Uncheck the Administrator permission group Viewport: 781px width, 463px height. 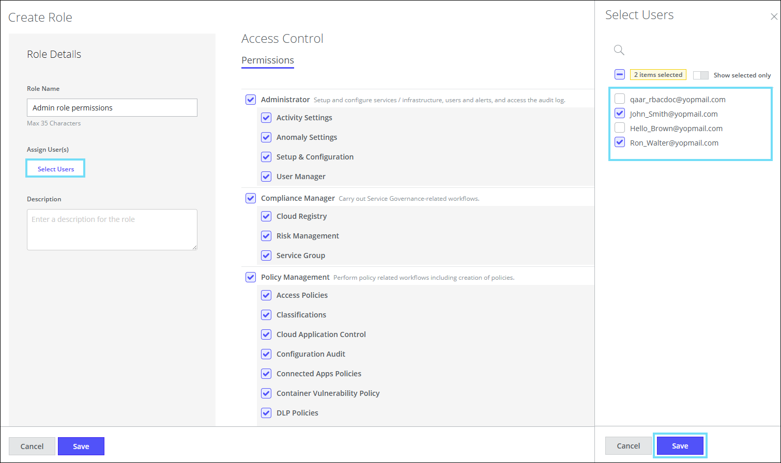click(x=251, y=100)
